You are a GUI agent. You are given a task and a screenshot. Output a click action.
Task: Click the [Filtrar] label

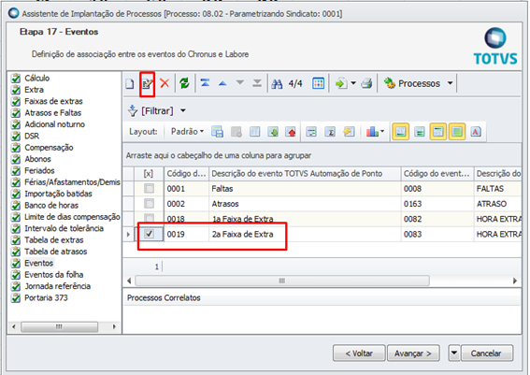point(157,110)
